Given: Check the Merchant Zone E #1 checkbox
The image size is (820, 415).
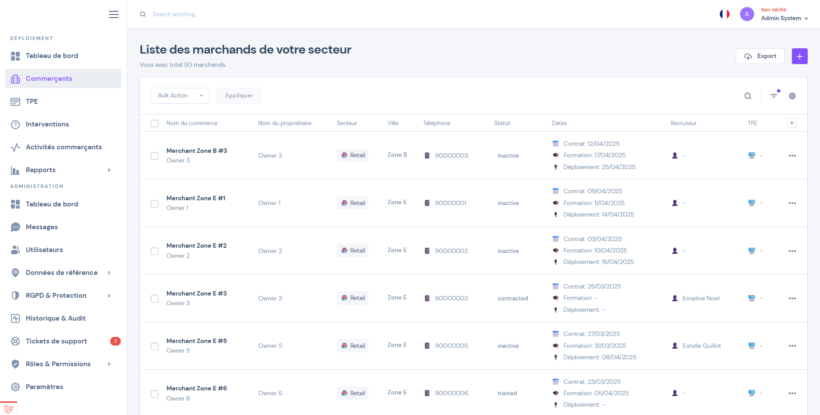Looking at the screenshot, I should (155, 203).
